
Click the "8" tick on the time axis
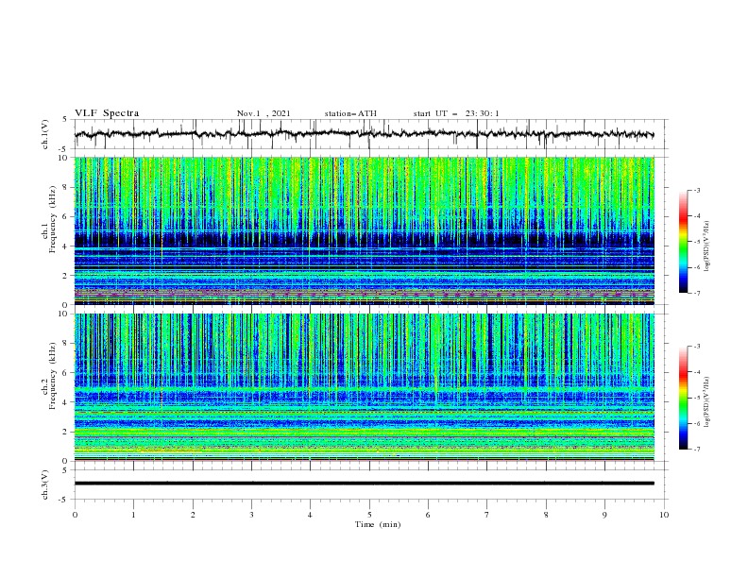click(x=546, y=515)
